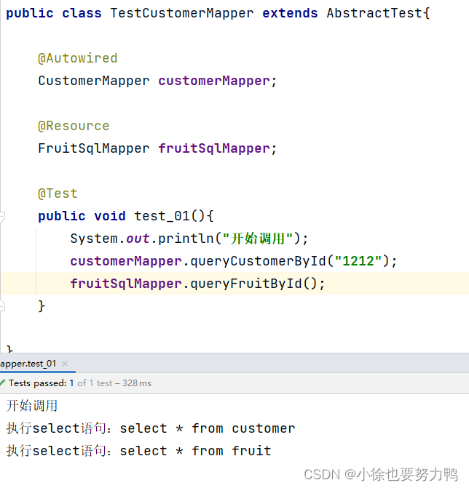Click the "开始调用" string in code
Image resolution: width=469 pixels, height=488 pixels.
click(258, 239)
